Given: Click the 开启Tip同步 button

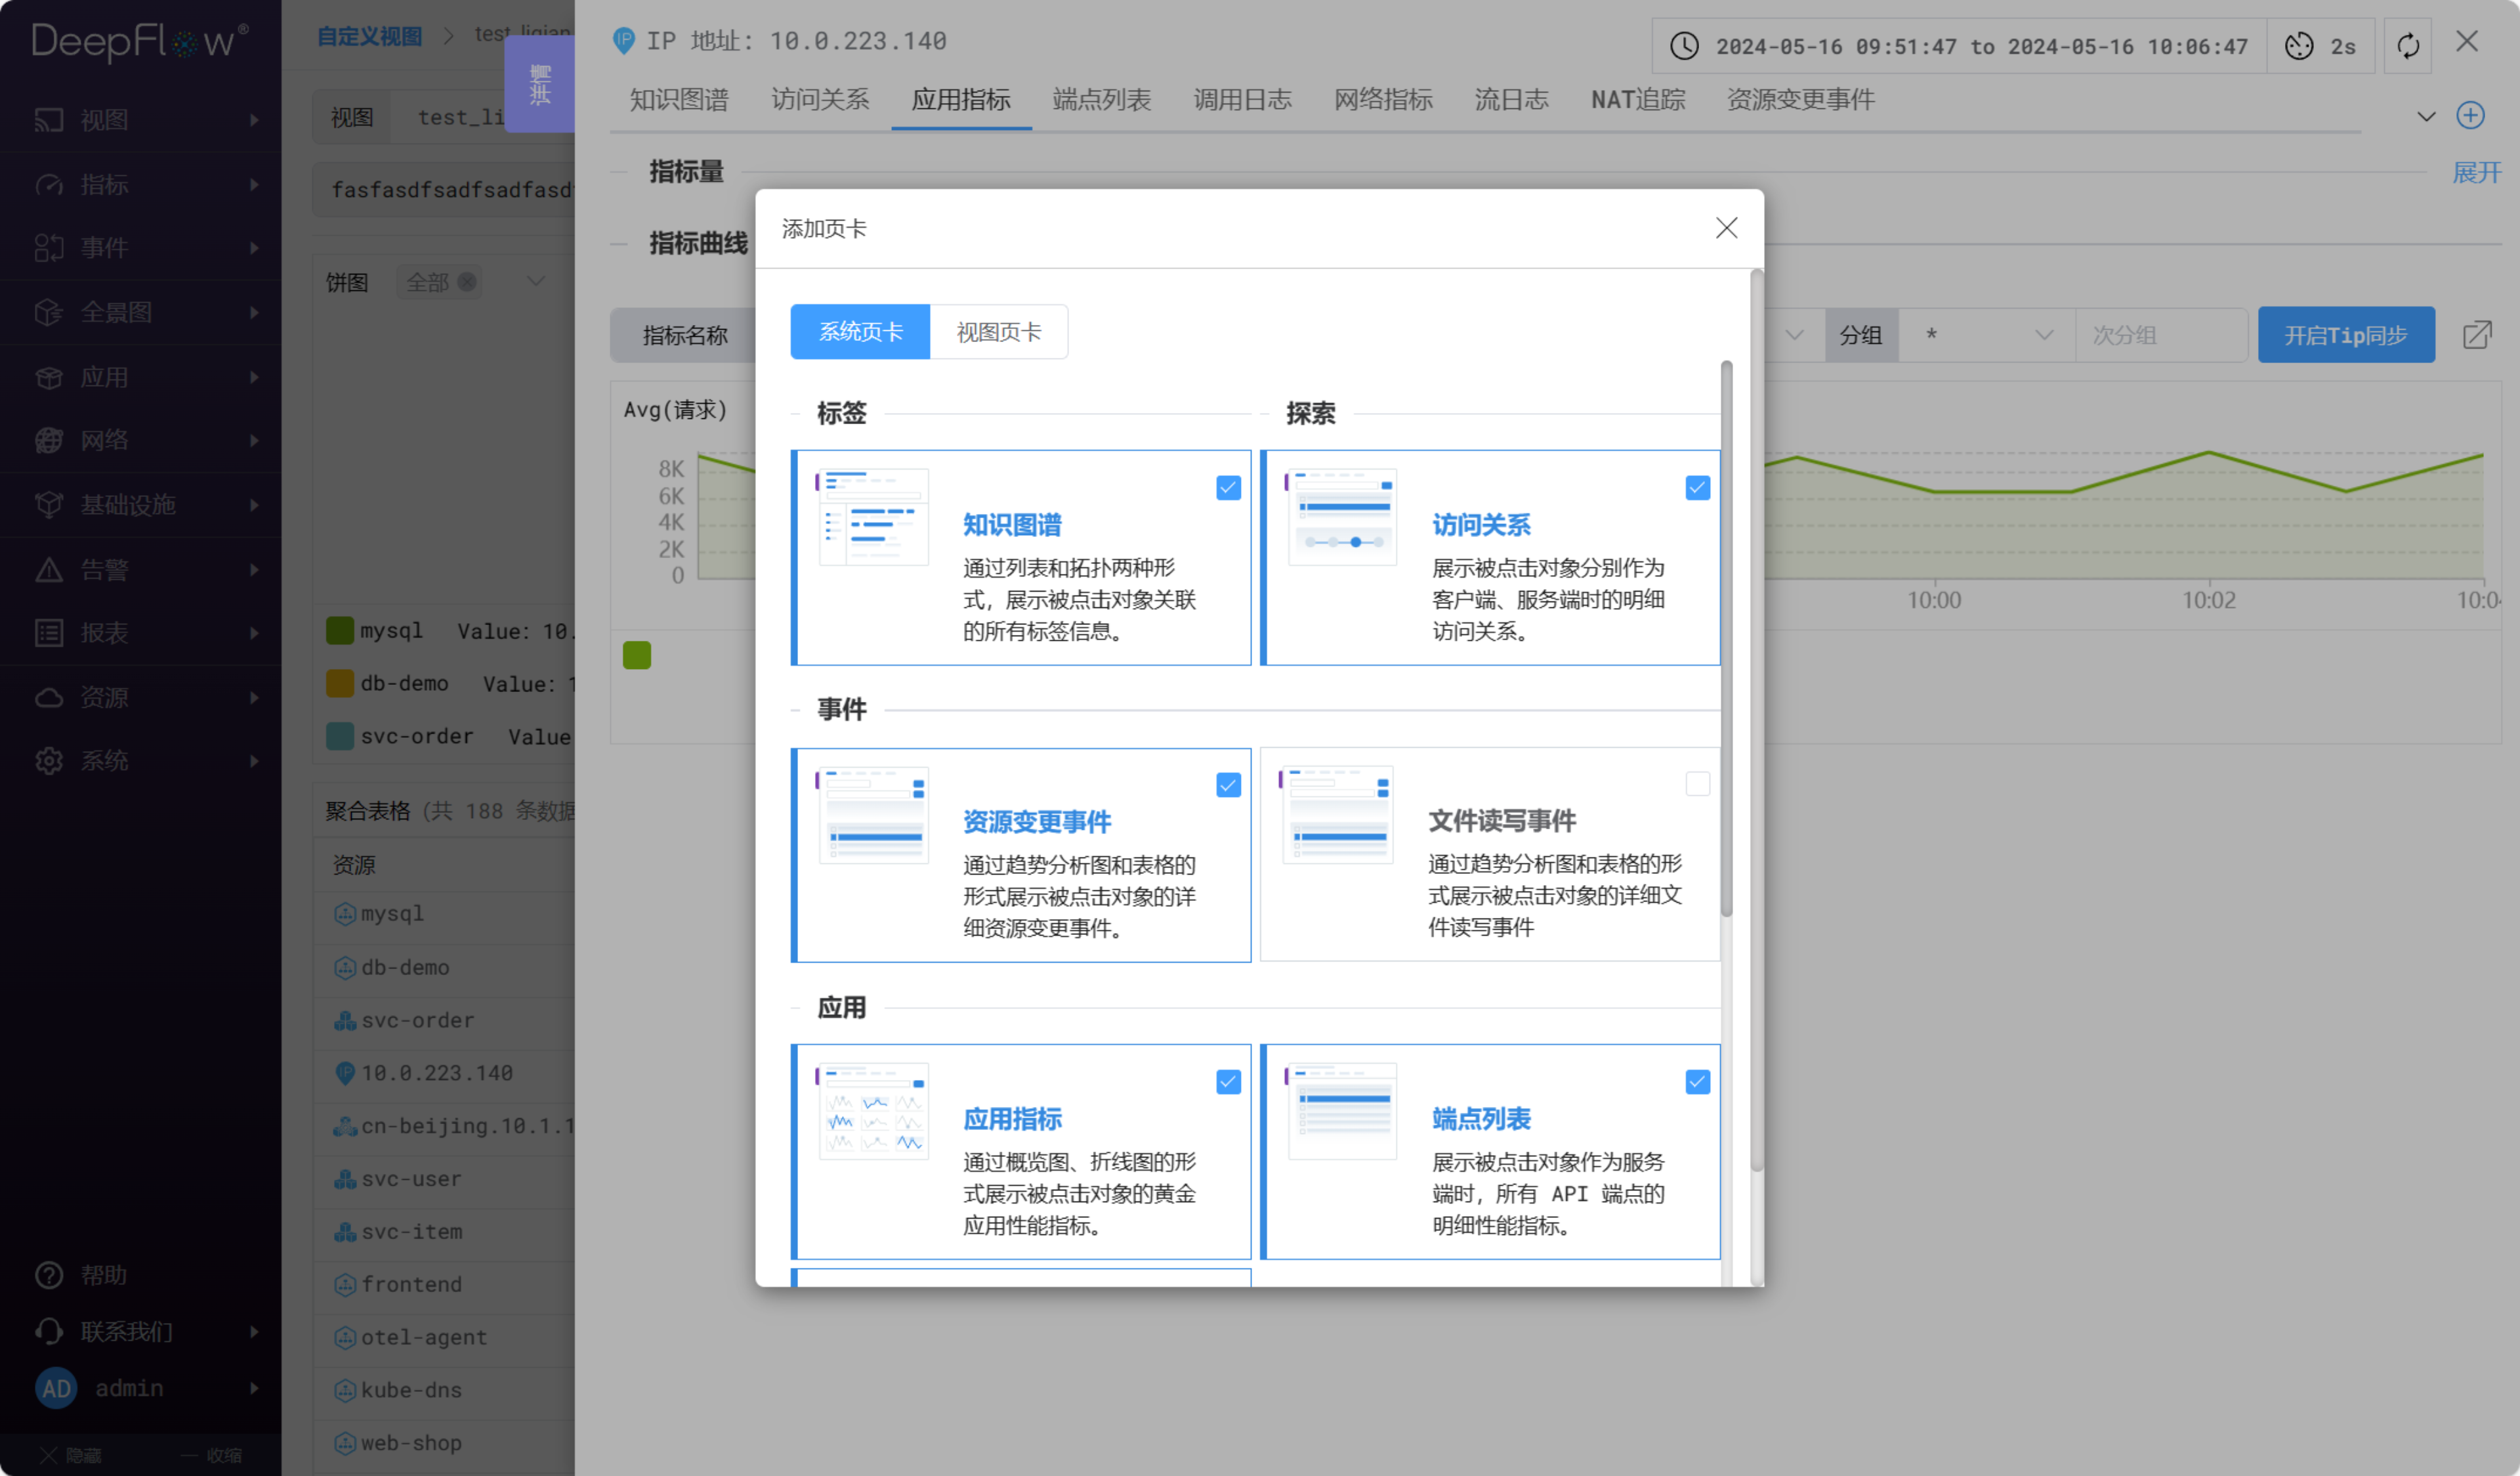Looking at the screenshot, I should [x=2346, y=336].
